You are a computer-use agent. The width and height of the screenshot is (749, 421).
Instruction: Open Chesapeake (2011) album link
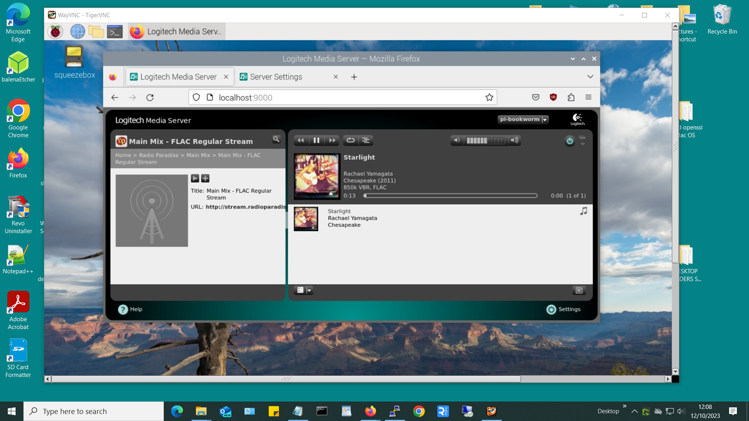tap(369, 181)
